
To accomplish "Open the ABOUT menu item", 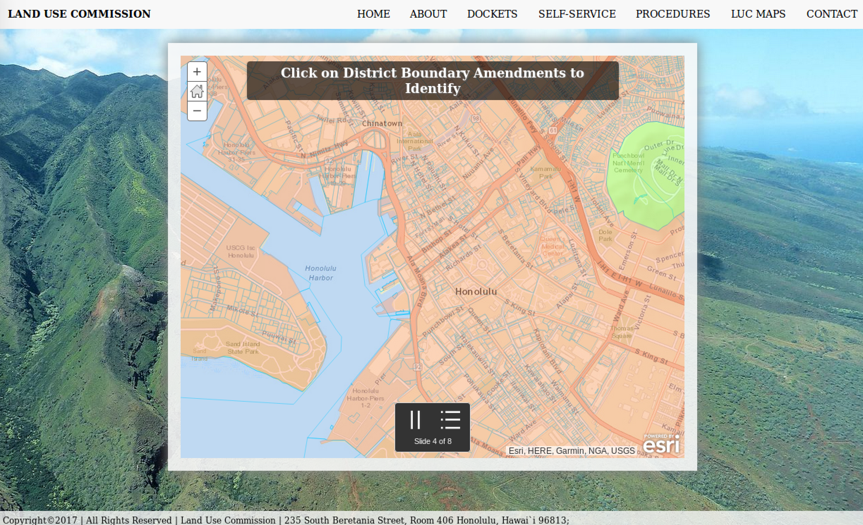I will click(x=428, y=14).
